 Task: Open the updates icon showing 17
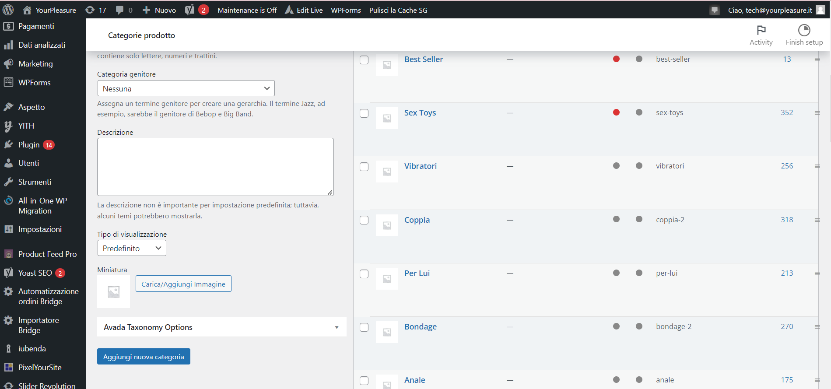click(90, 10)
